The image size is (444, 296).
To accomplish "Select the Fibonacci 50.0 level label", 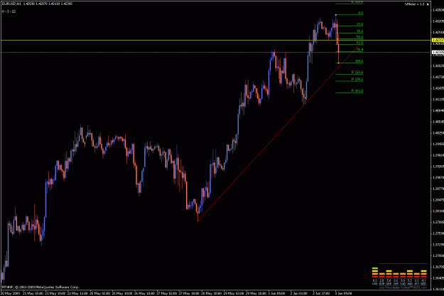I will (x=359, y=37).
